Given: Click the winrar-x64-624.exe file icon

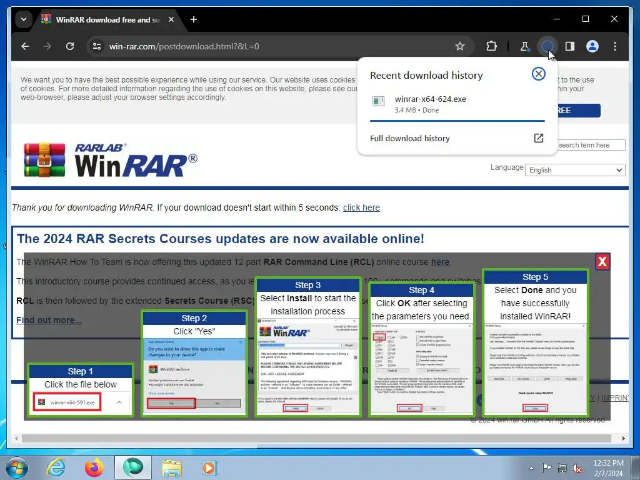Looking at the screenshot, I should [378, 101].
